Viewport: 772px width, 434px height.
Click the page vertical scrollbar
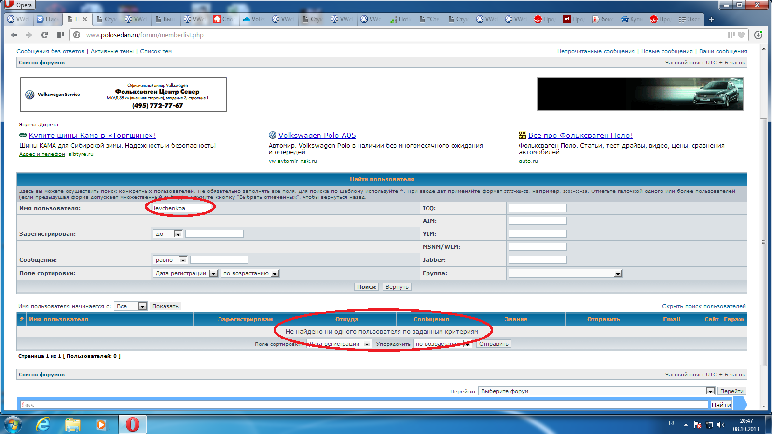pos(763,241)
